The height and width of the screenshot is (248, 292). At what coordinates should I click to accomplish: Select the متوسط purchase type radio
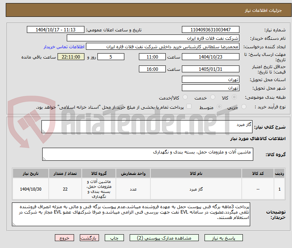(219, 107)
